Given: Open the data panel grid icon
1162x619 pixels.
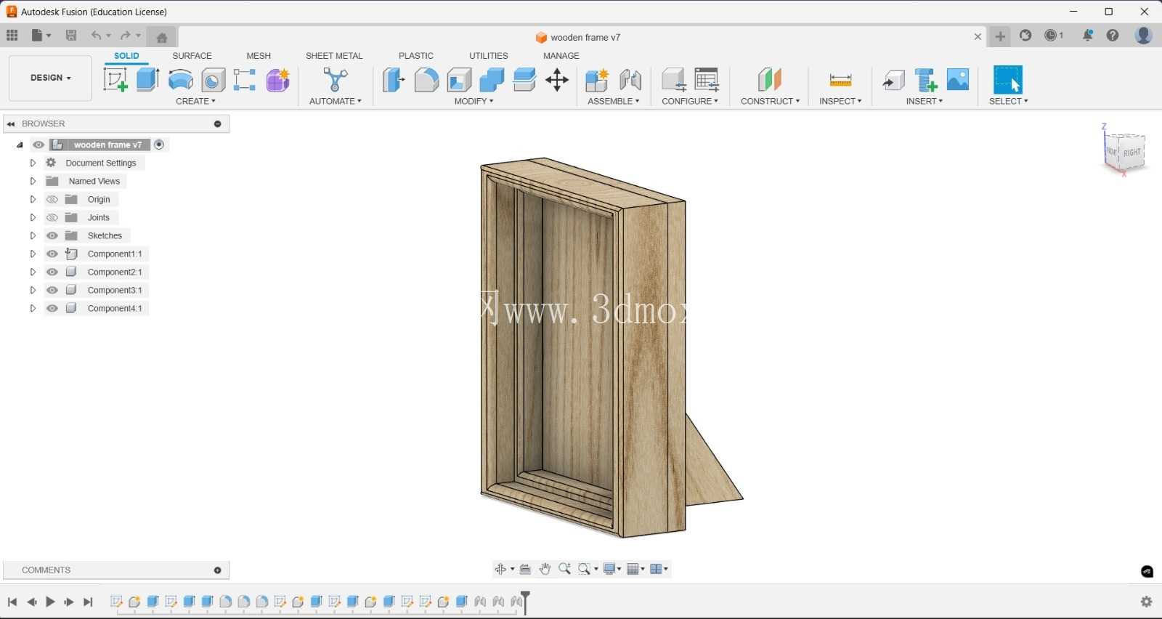Looking at the screenshot, I should click(x=12, y=36).
